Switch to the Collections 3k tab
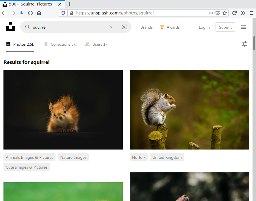 tap(60, 44)
